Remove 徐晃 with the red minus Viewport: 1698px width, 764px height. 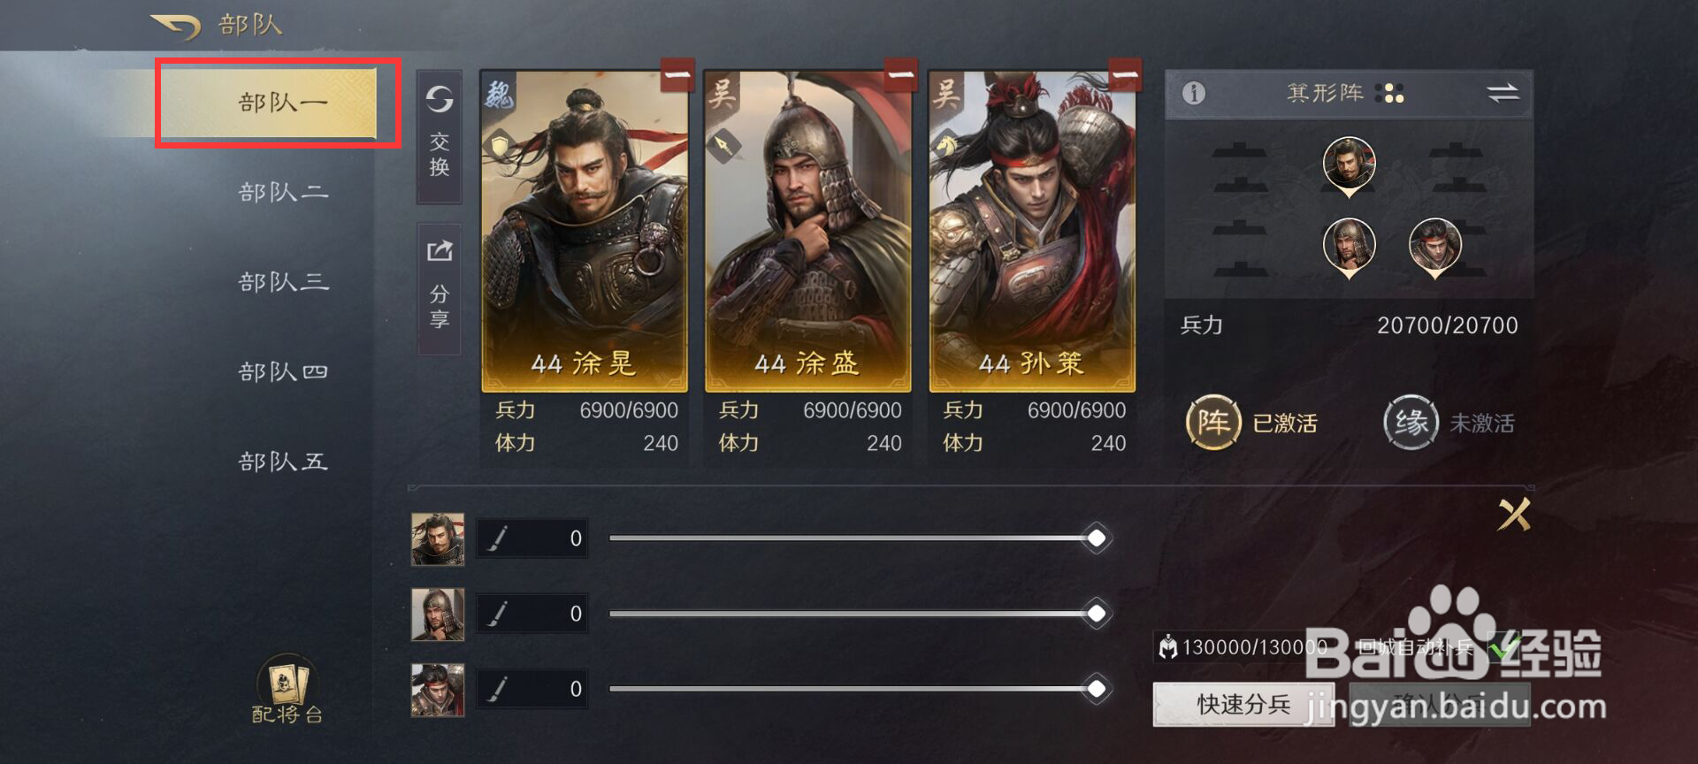click(677, 75)
